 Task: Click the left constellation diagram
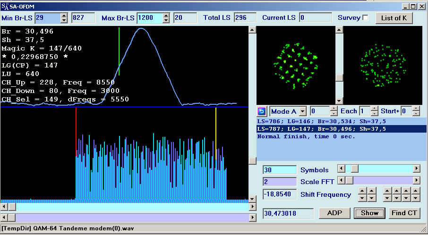click(296, 66)
